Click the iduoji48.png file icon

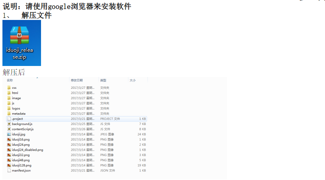pyautogui.click(x=9, y=160)
